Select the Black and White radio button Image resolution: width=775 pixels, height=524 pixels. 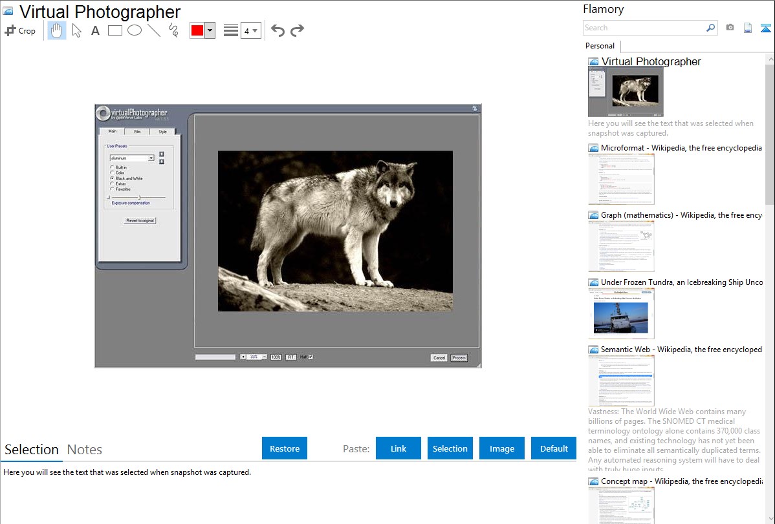(x=112, y=178)
